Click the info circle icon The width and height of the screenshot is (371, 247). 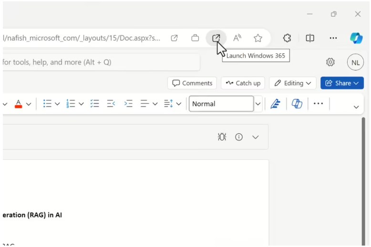tap(239, 137)
